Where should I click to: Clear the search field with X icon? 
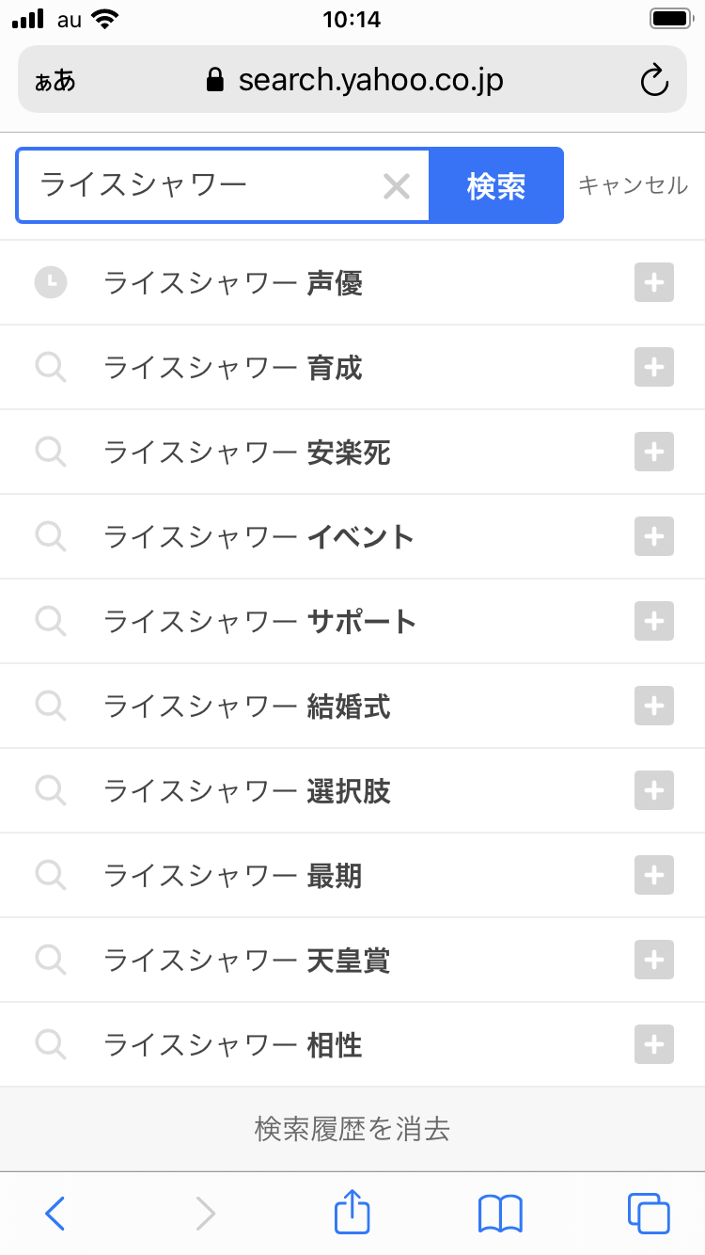[x=397, y=186]
